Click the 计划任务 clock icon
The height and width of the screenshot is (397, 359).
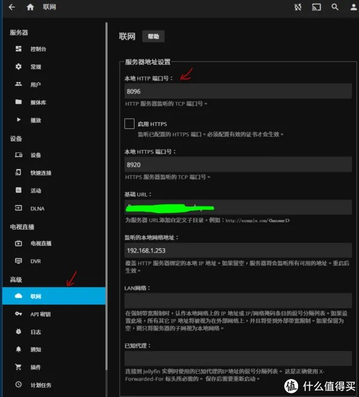(x=19, y=384)
